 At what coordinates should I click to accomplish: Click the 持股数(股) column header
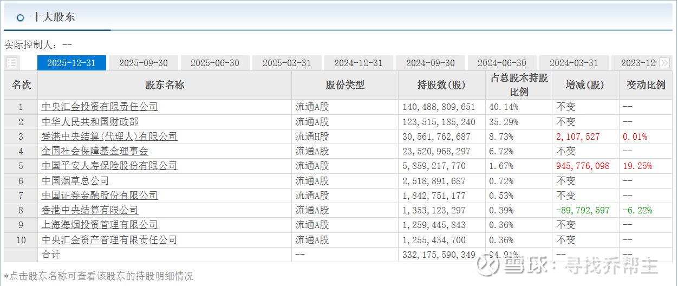(441, 85)
